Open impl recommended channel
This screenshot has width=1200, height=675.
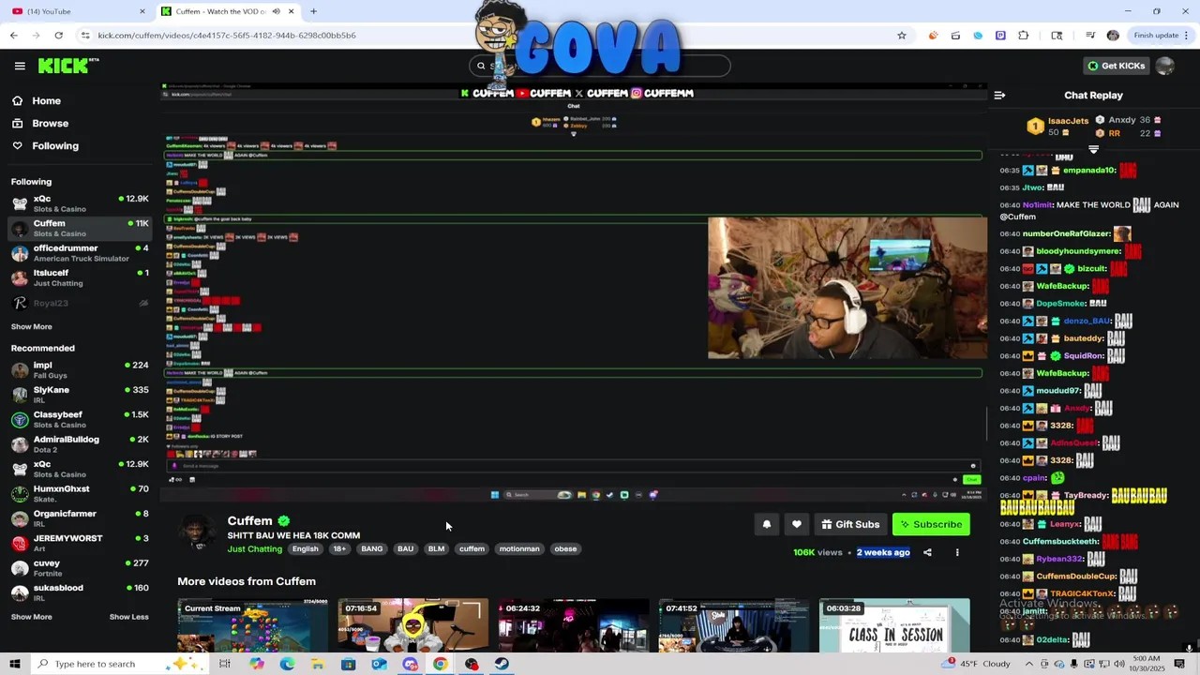tap(80, 369)
